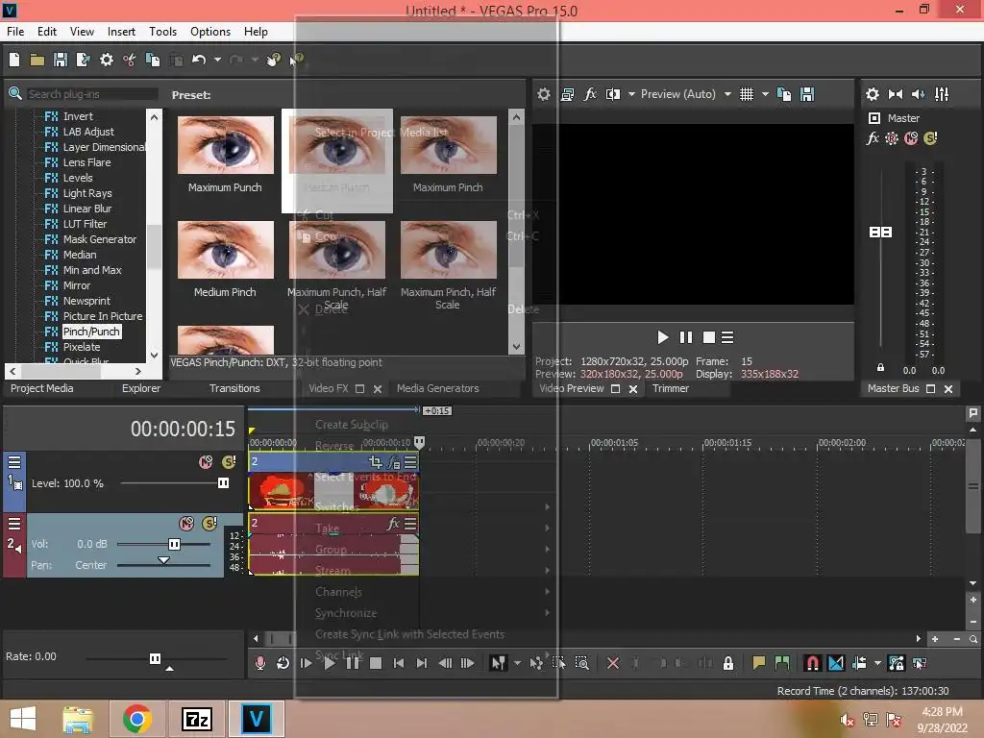Toggle Lock Envelopes to Events
Screen dimensions: 984x738
[x=897, y=663]
